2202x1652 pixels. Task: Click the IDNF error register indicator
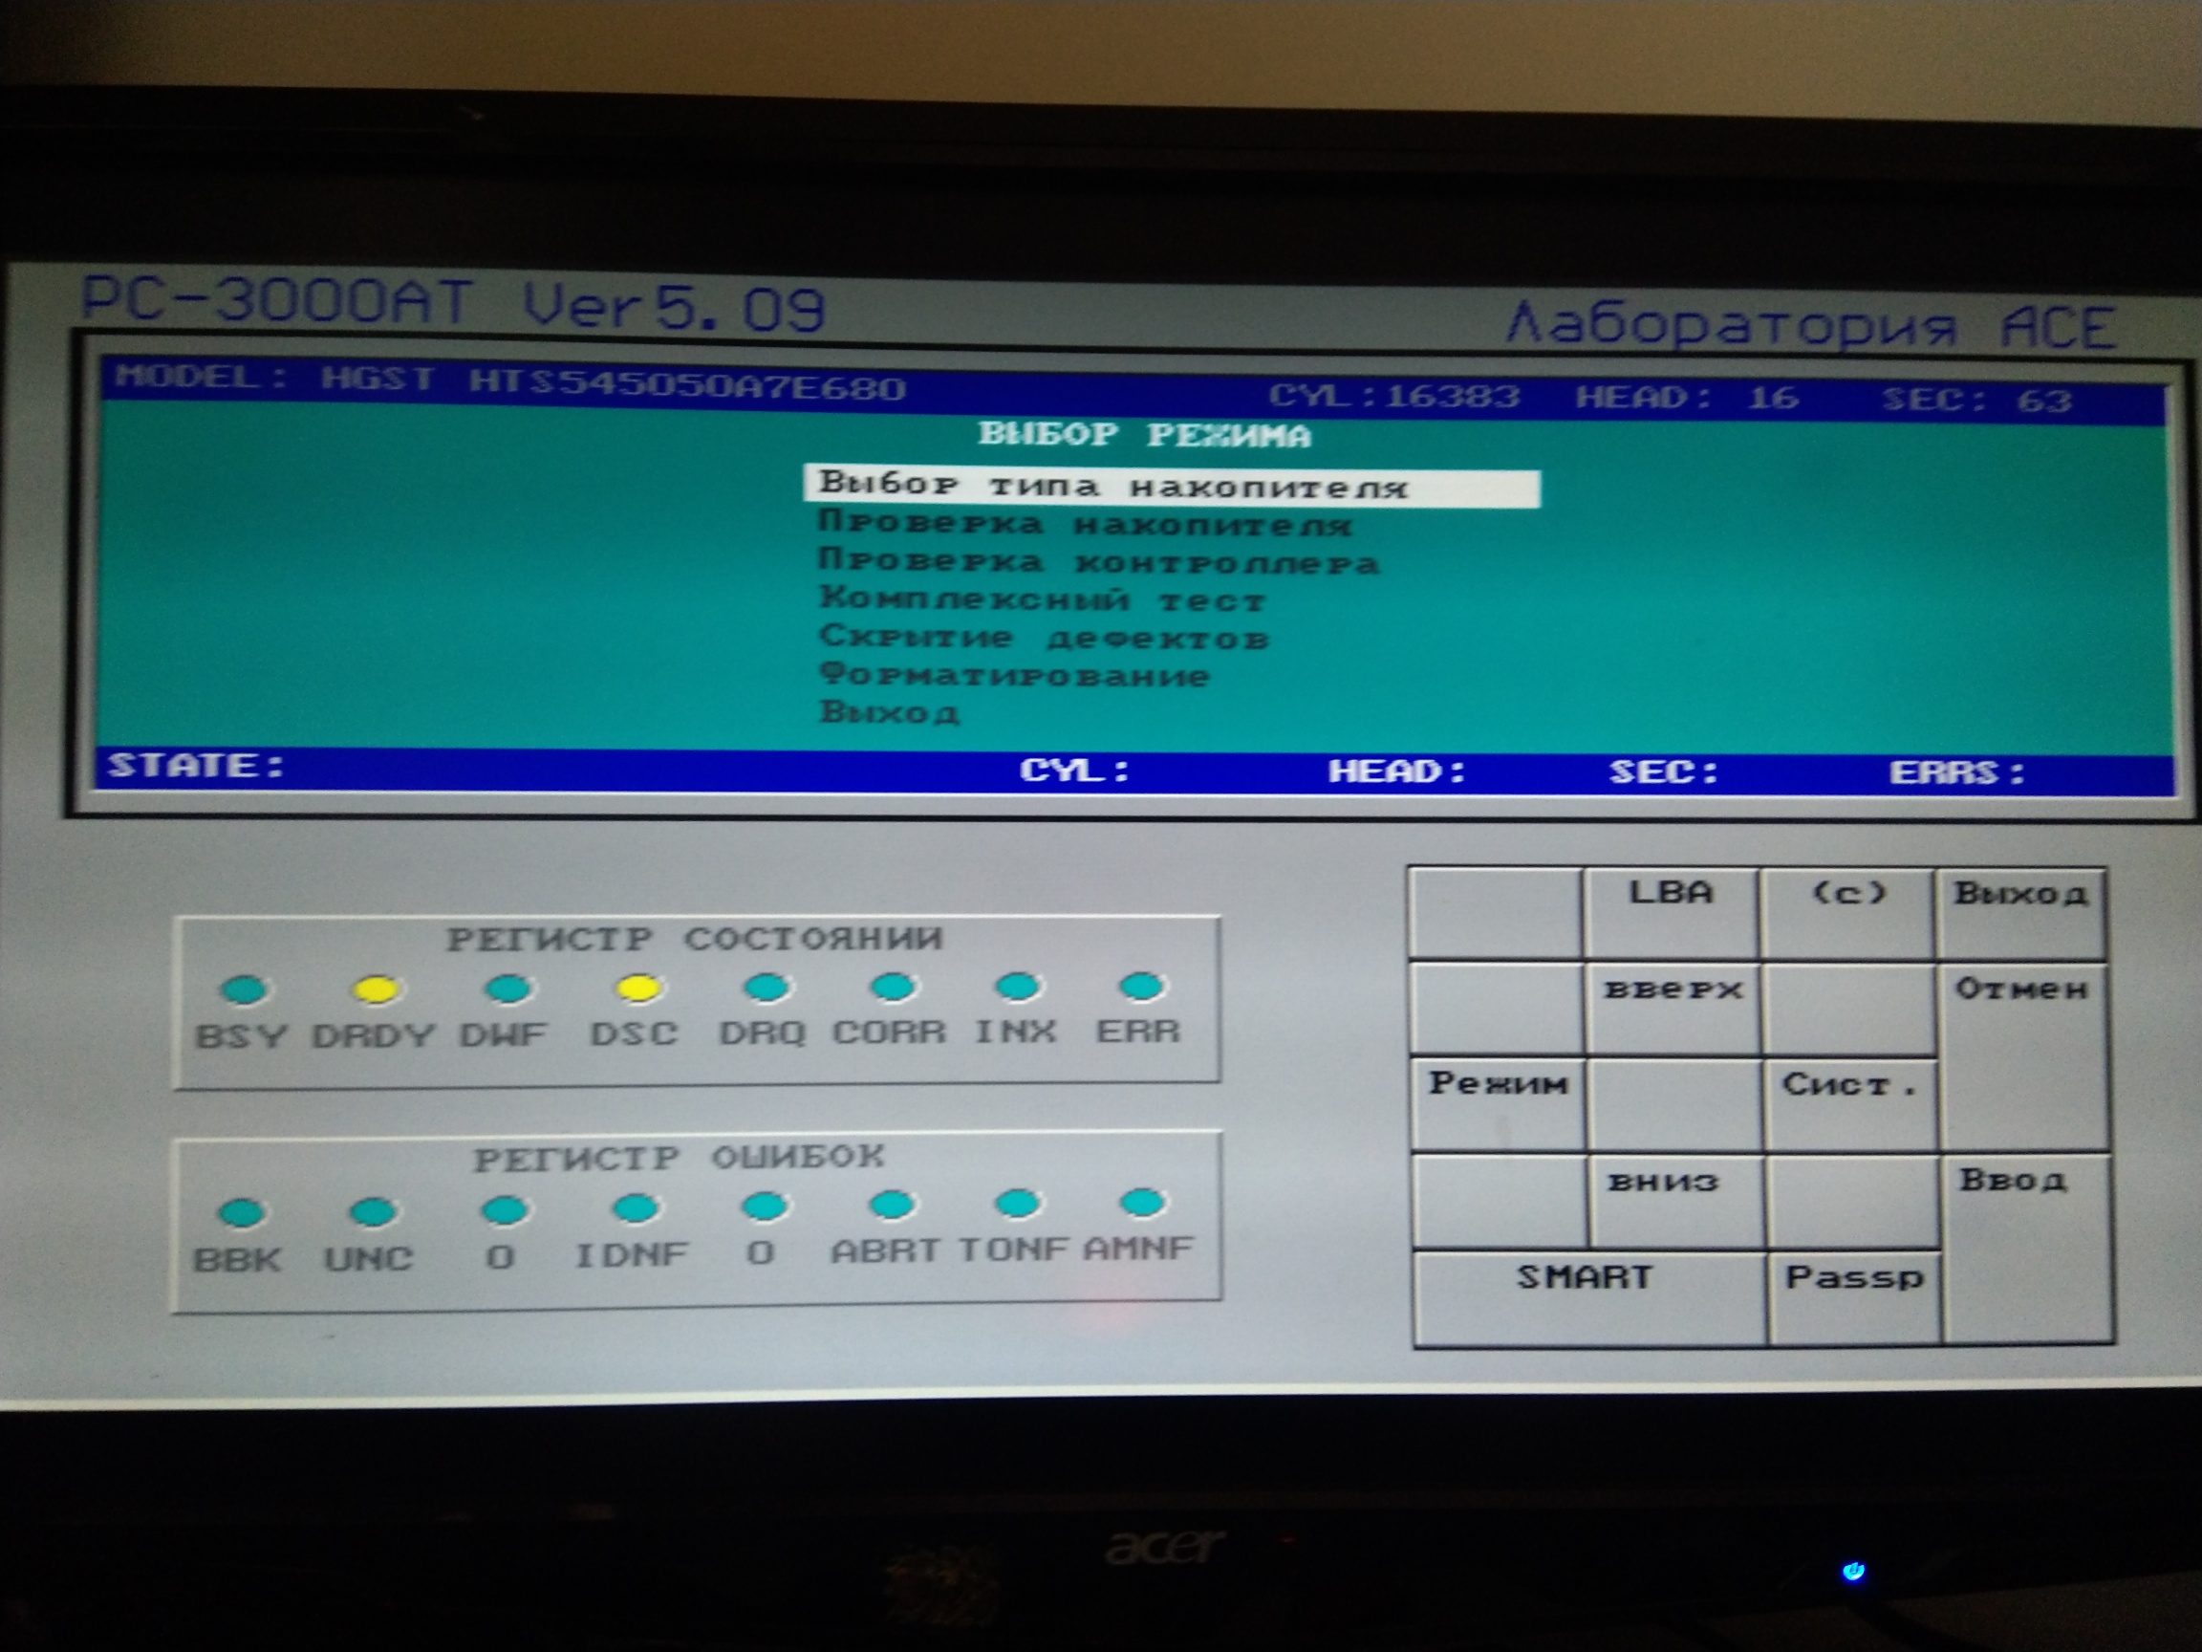click(x=636, y=1207)
